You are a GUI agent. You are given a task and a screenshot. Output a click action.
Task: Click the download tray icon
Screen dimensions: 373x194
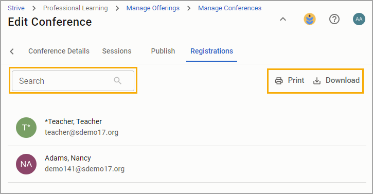(x=317, y=81)
